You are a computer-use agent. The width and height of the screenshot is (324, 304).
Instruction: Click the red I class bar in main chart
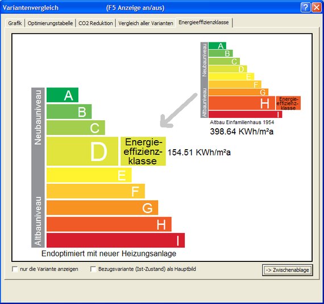(116, 240)
